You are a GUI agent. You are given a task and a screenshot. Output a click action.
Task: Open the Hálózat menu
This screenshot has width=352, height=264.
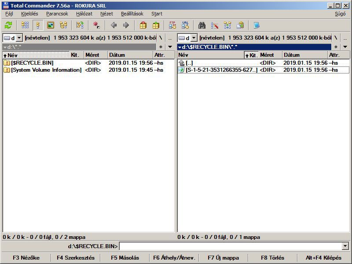tap(84, 14)
